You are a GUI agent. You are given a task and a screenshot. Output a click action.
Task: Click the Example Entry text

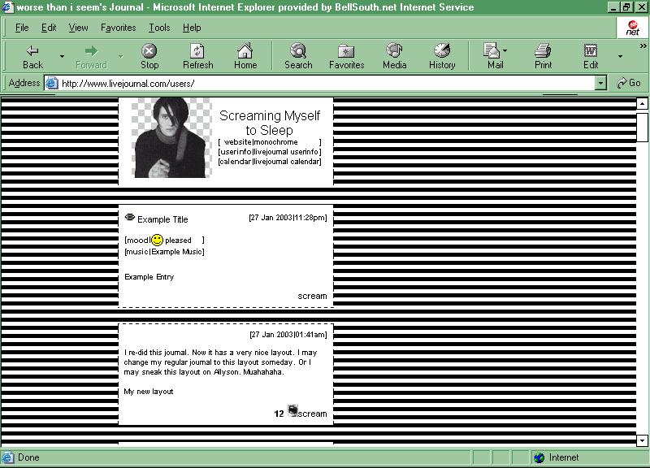coord(149,277)
